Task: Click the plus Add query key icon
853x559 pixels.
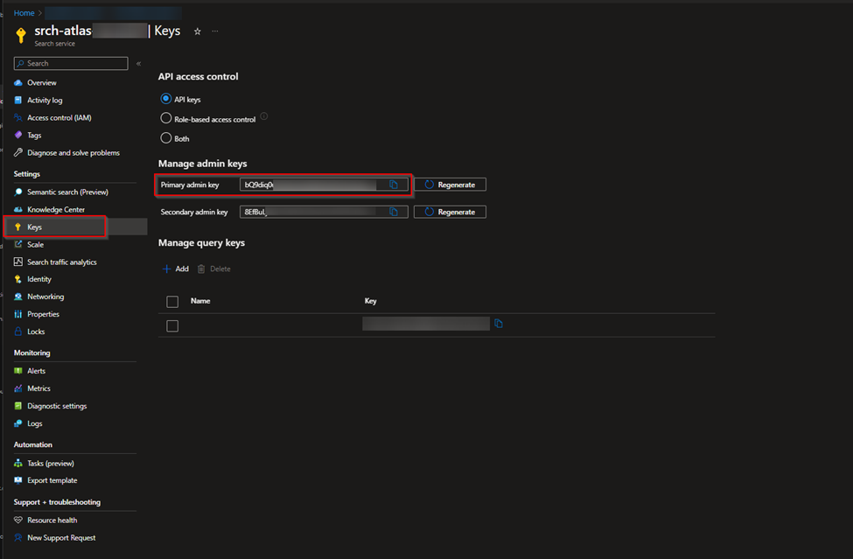Action: pos(166,269)
